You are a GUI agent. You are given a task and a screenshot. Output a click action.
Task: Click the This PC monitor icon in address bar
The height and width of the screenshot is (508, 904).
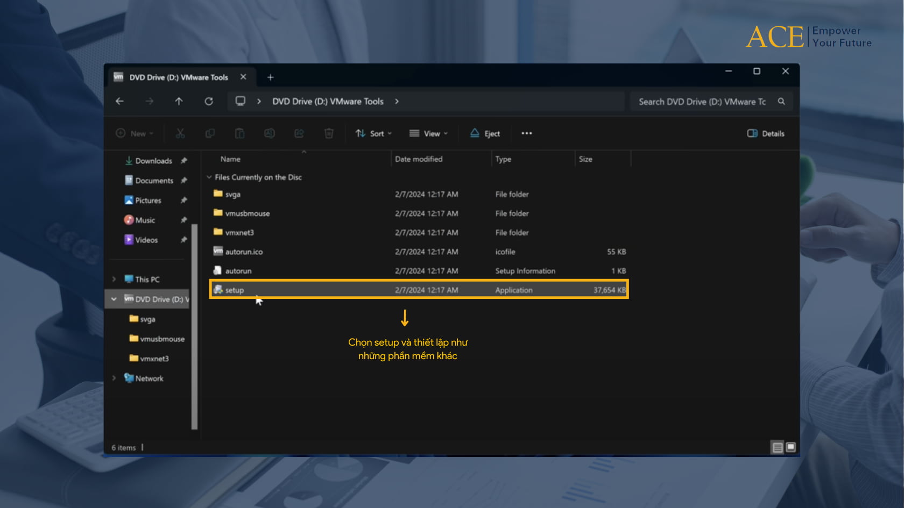pyautogui.click(x=241, y=101)
